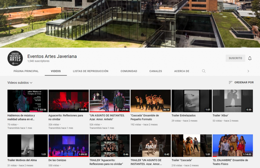The height and width of the screenshot is (168, 260).
Task: Click the title Hablemos de música y realidad urbana
Action: click(x=21, y=117)
